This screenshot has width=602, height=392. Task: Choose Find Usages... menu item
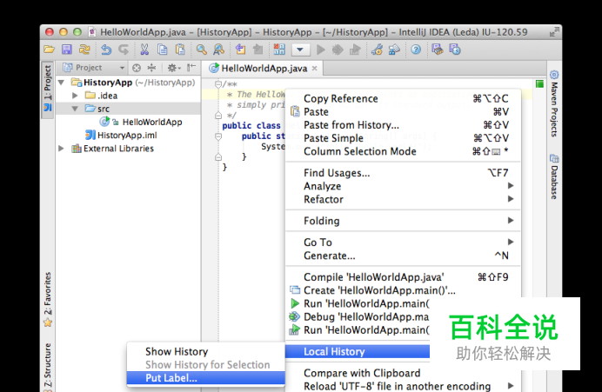403,173
